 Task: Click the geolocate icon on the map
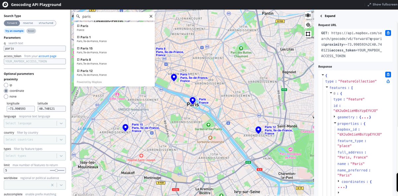tap(308, 24)
